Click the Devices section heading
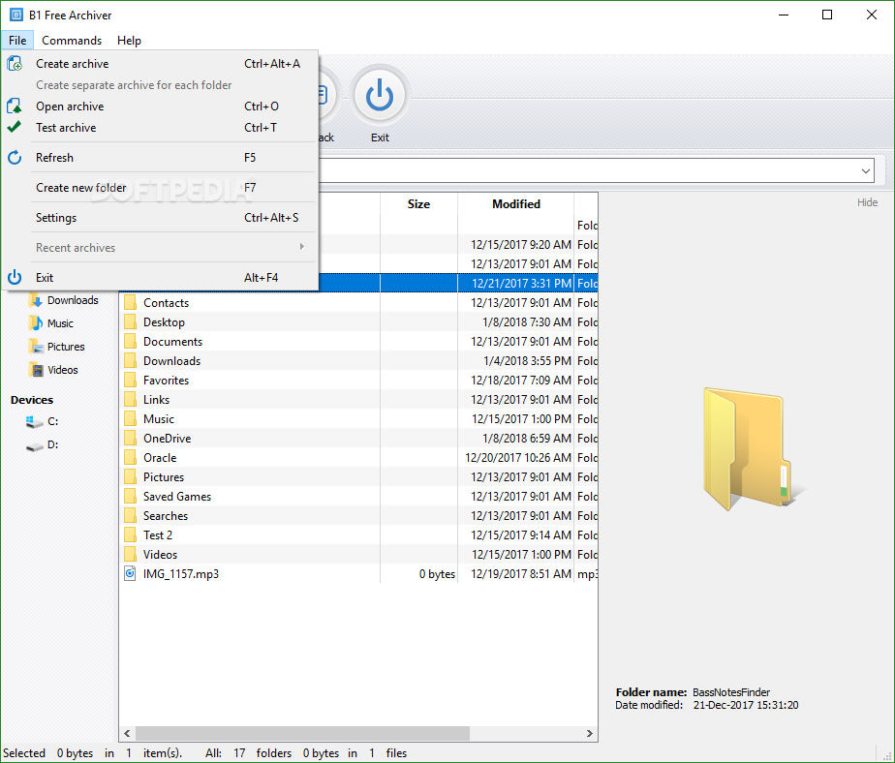Image resolution: width=895 pixels, height=763 pixels. 32,400
